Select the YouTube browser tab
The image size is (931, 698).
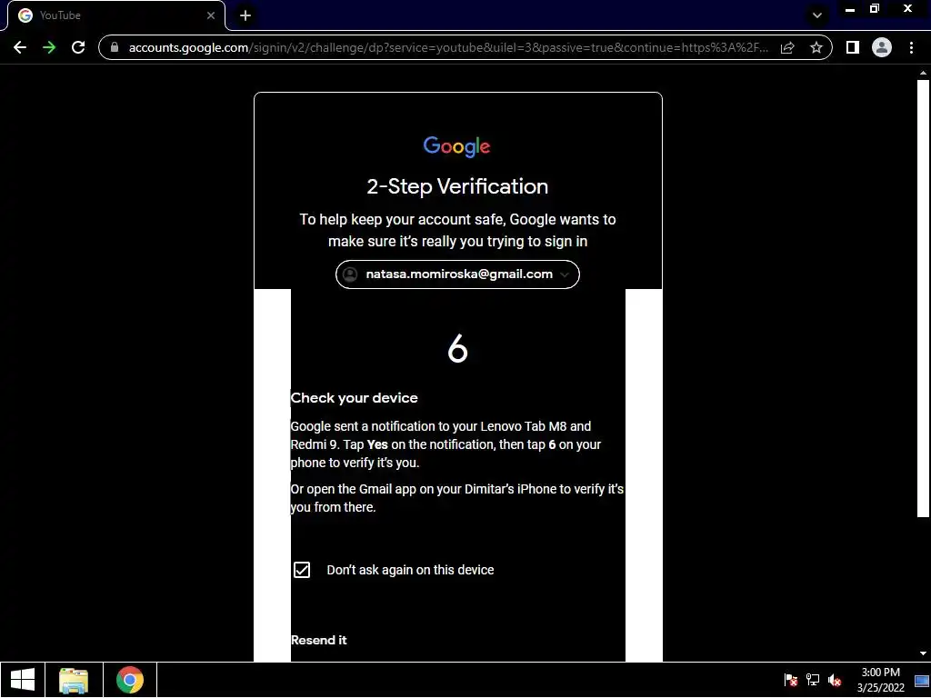coord(115,15)
